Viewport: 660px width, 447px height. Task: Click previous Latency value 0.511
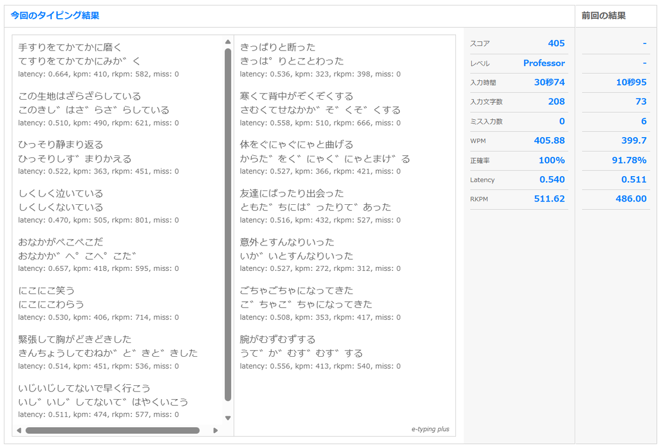(x=634, y=179)
